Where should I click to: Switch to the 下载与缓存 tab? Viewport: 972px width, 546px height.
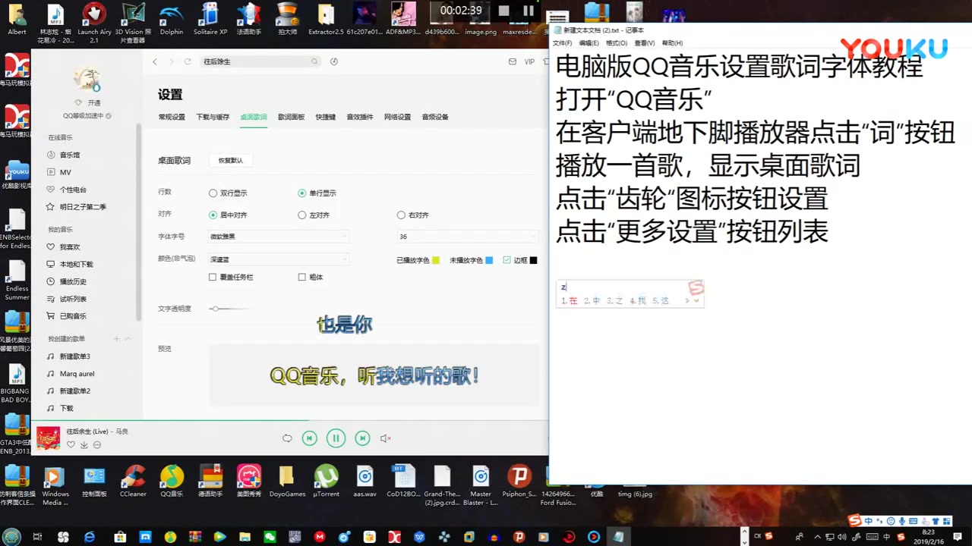[x=213, y=117]
